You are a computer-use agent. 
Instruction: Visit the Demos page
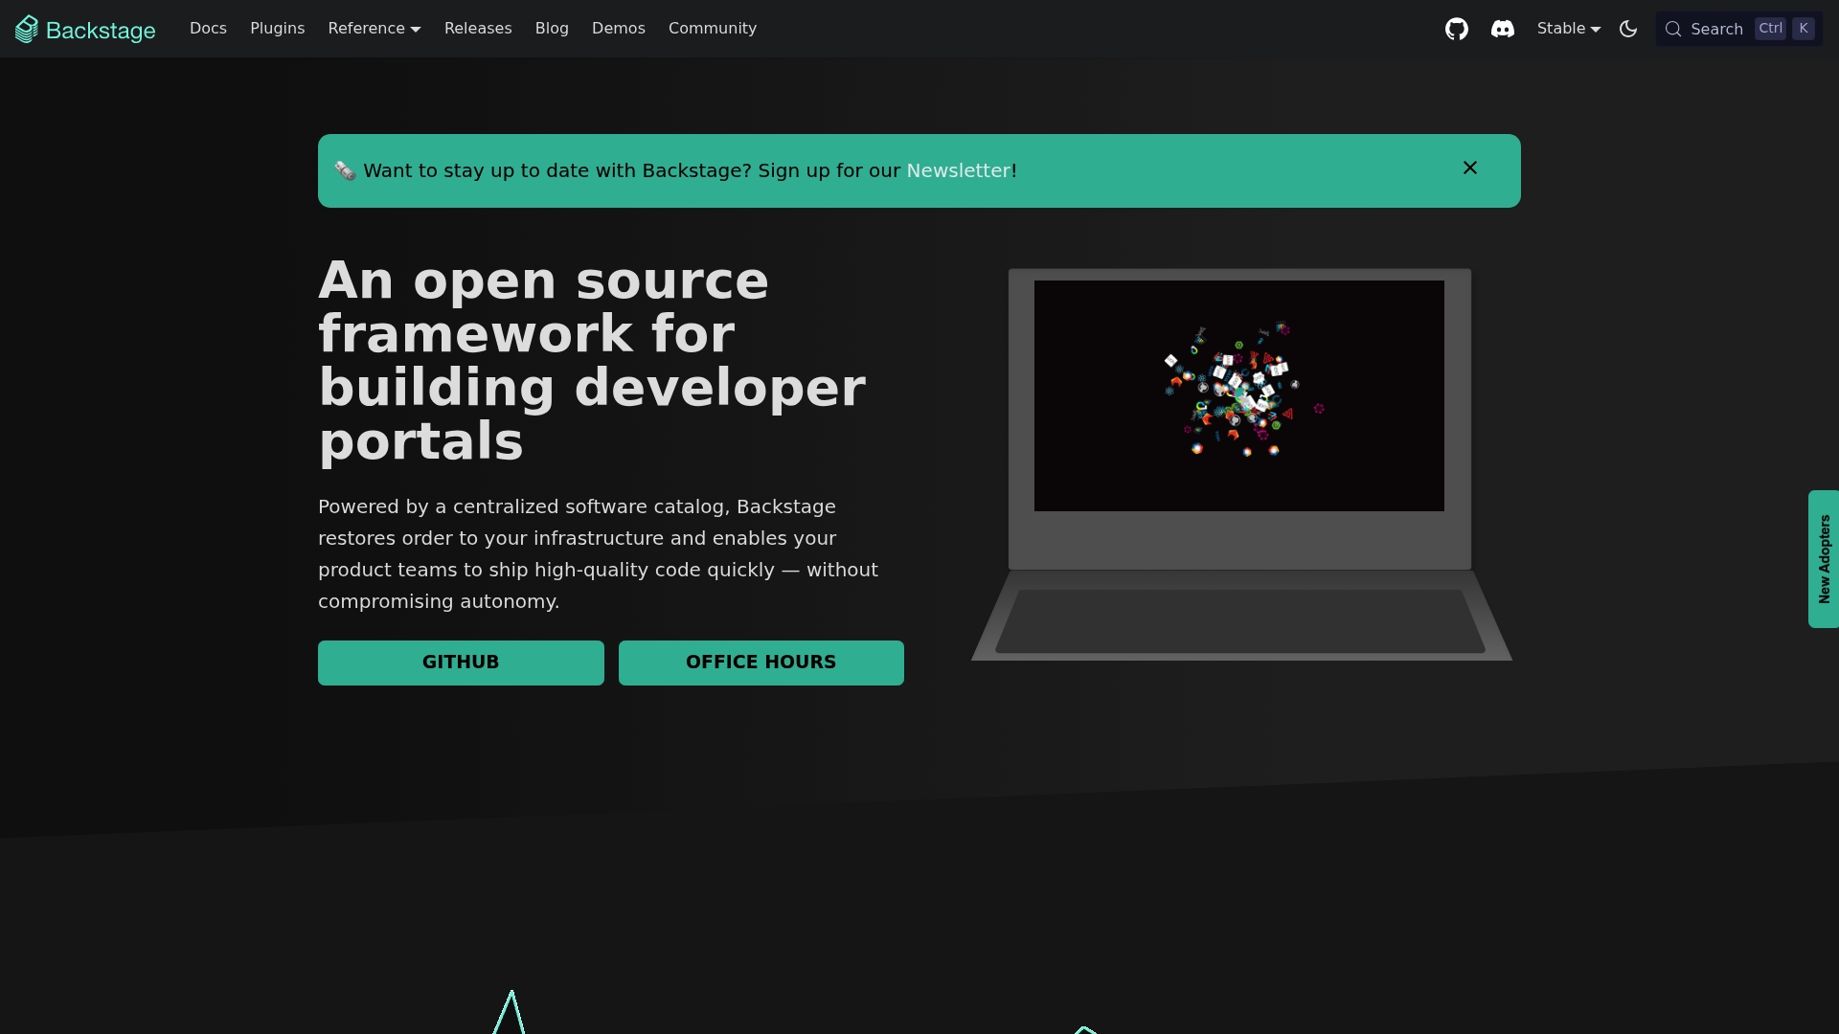point(619,29)
